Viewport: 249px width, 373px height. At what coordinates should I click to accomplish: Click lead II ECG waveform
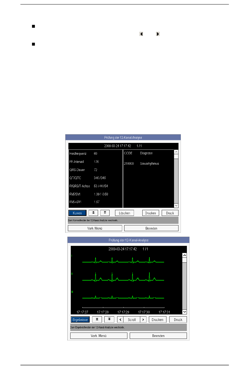point(123,277)
